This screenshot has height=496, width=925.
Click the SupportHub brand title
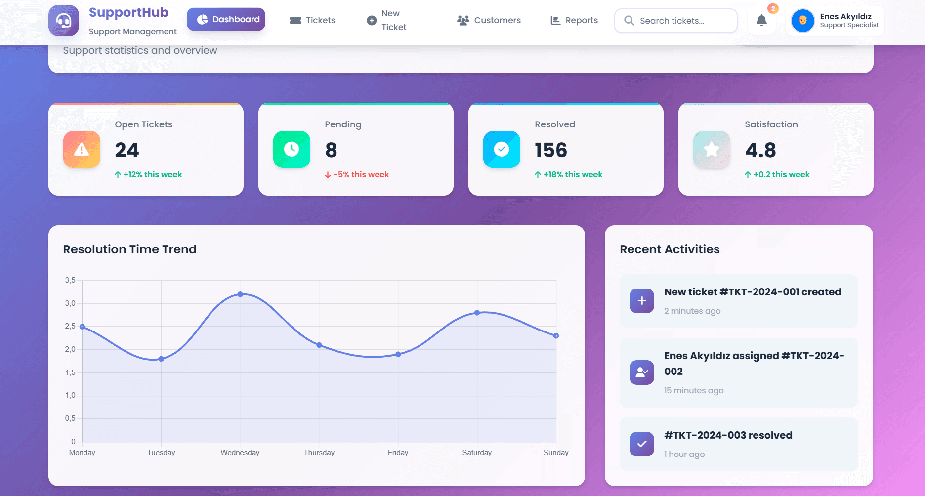pyautogui.click(x=128, y=12)
